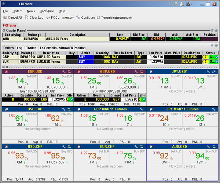This screenshot has height=183, width=220.
Task: Click the EUR.USD cell cancel icon
Action: tap(6, 72)
